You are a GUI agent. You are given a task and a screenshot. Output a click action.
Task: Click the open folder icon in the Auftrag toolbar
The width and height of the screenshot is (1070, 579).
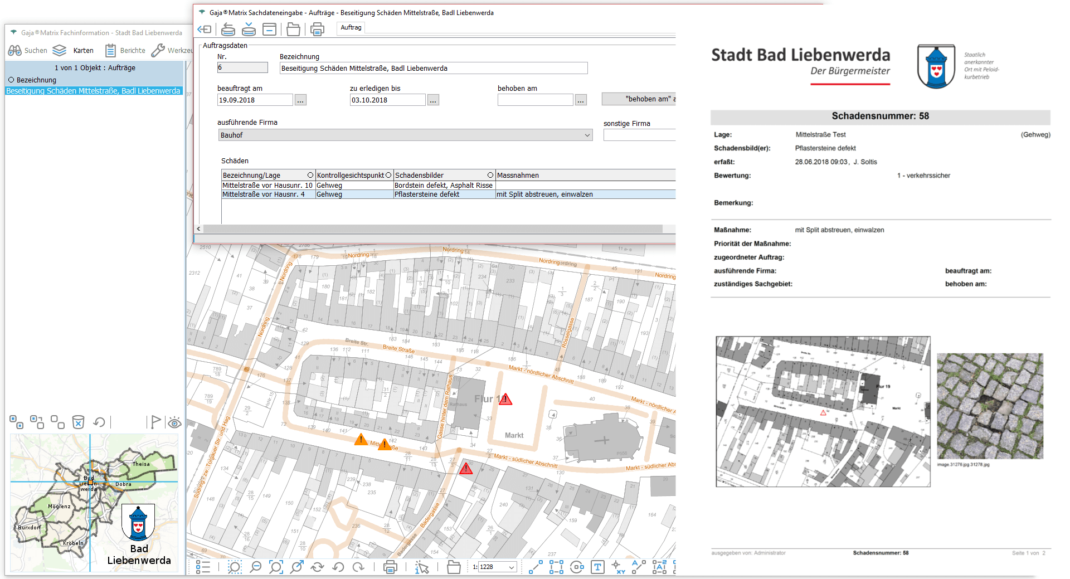coord(293,30)
